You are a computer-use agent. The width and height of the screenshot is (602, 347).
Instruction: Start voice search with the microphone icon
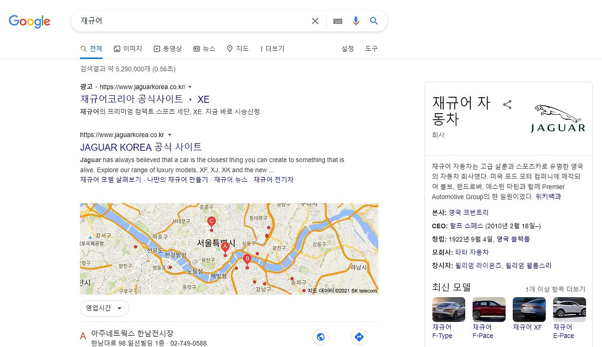point(356,21)
